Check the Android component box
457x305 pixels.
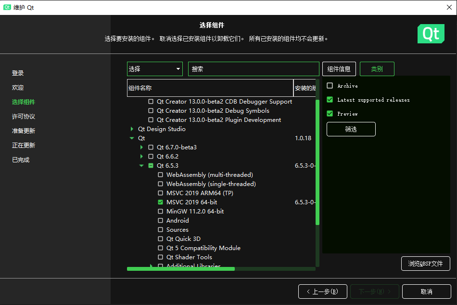pyautogui.click(x=160, y=220)
